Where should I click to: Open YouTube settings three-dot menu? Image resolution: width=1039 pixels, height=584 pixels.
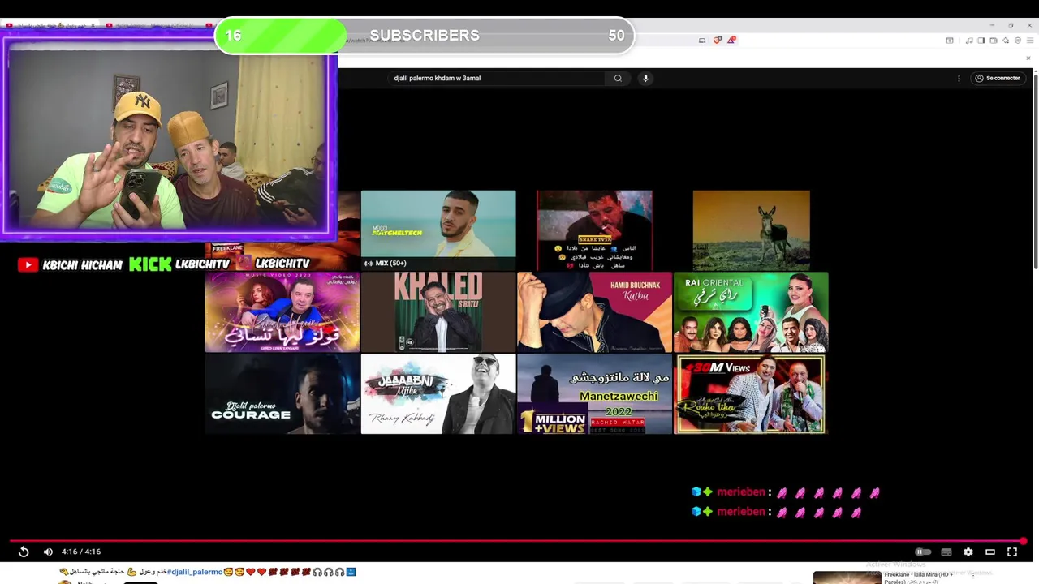pyautogui.click(x=959, y=78)
